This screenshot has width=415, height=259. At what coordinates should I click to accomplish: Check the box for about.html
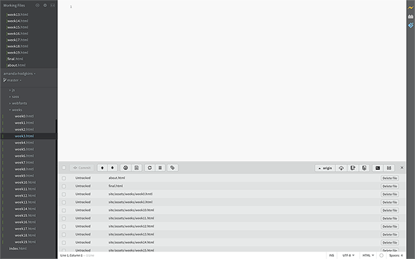[x=64, y=178]
